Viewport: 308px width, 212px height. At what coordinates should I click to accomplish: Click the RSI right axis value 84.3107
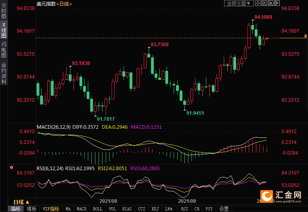tap(291, 173)
